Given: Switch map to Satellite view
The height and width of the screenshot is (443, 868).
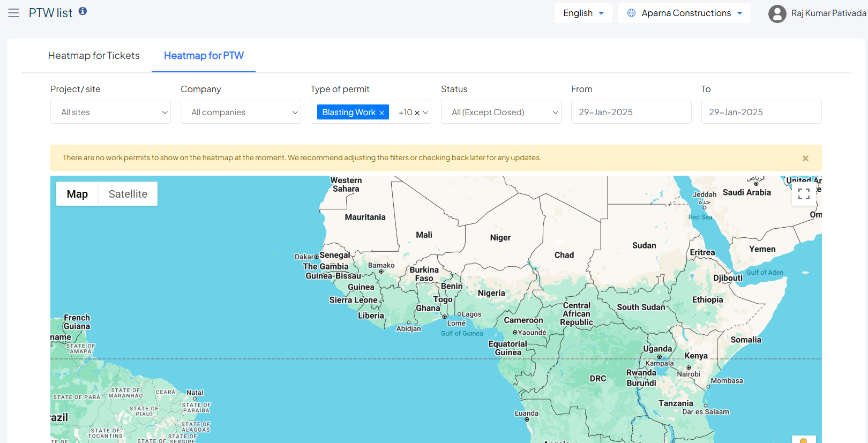Looking at the screenshot, I should tap(128, 194).
